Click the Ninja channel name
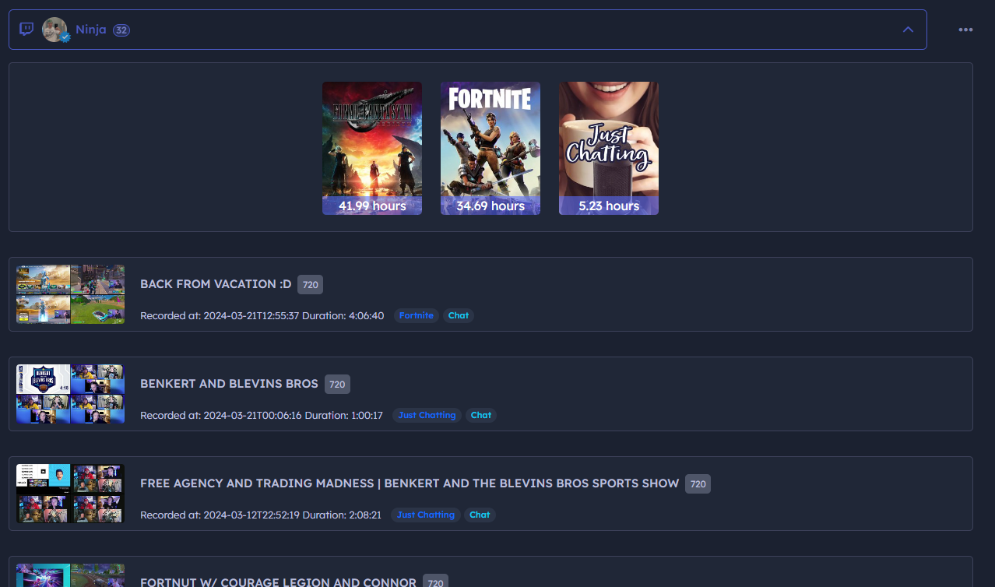The width and height of the screenshot is (995, 587). click(91, 30)
